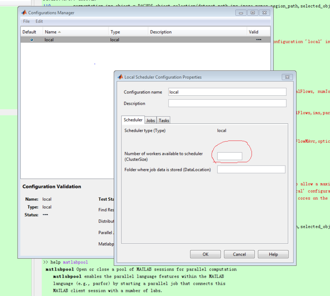330x296 pixels.
Task: Sort by the Name column header
Action: point(75,32)
